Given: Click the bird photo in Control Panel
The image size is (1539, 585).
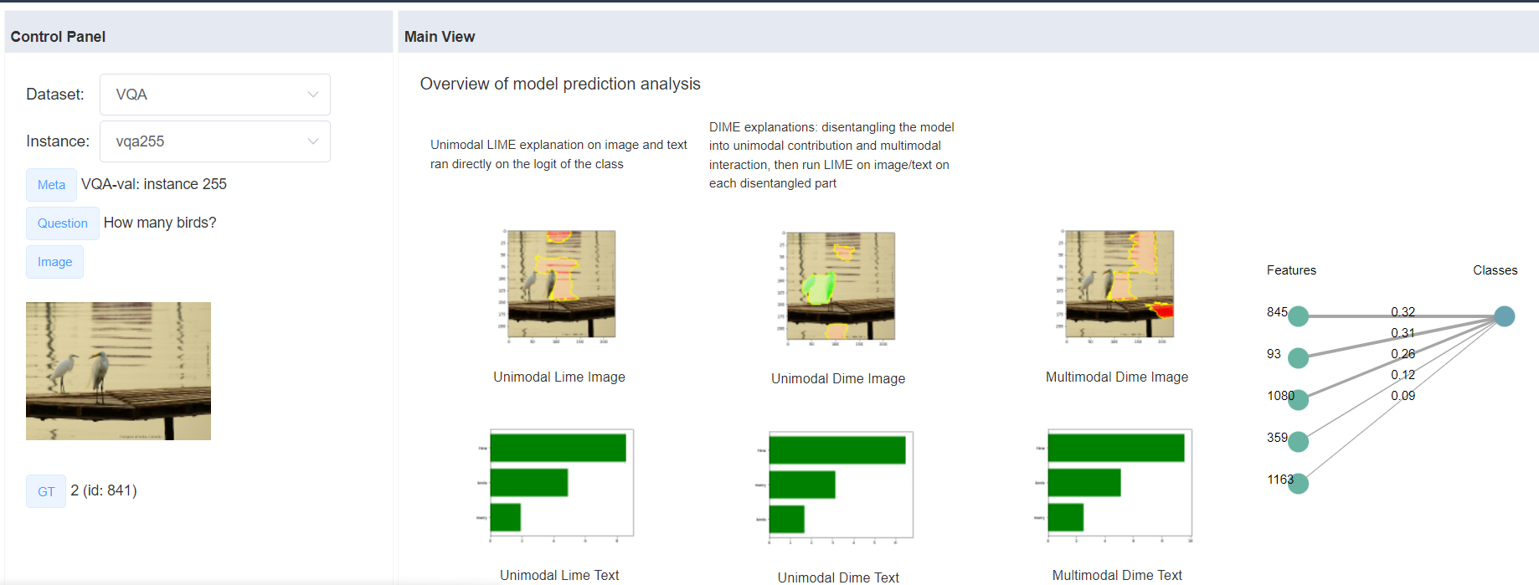Looking at the screenshot, I should [x=118, y=371].
